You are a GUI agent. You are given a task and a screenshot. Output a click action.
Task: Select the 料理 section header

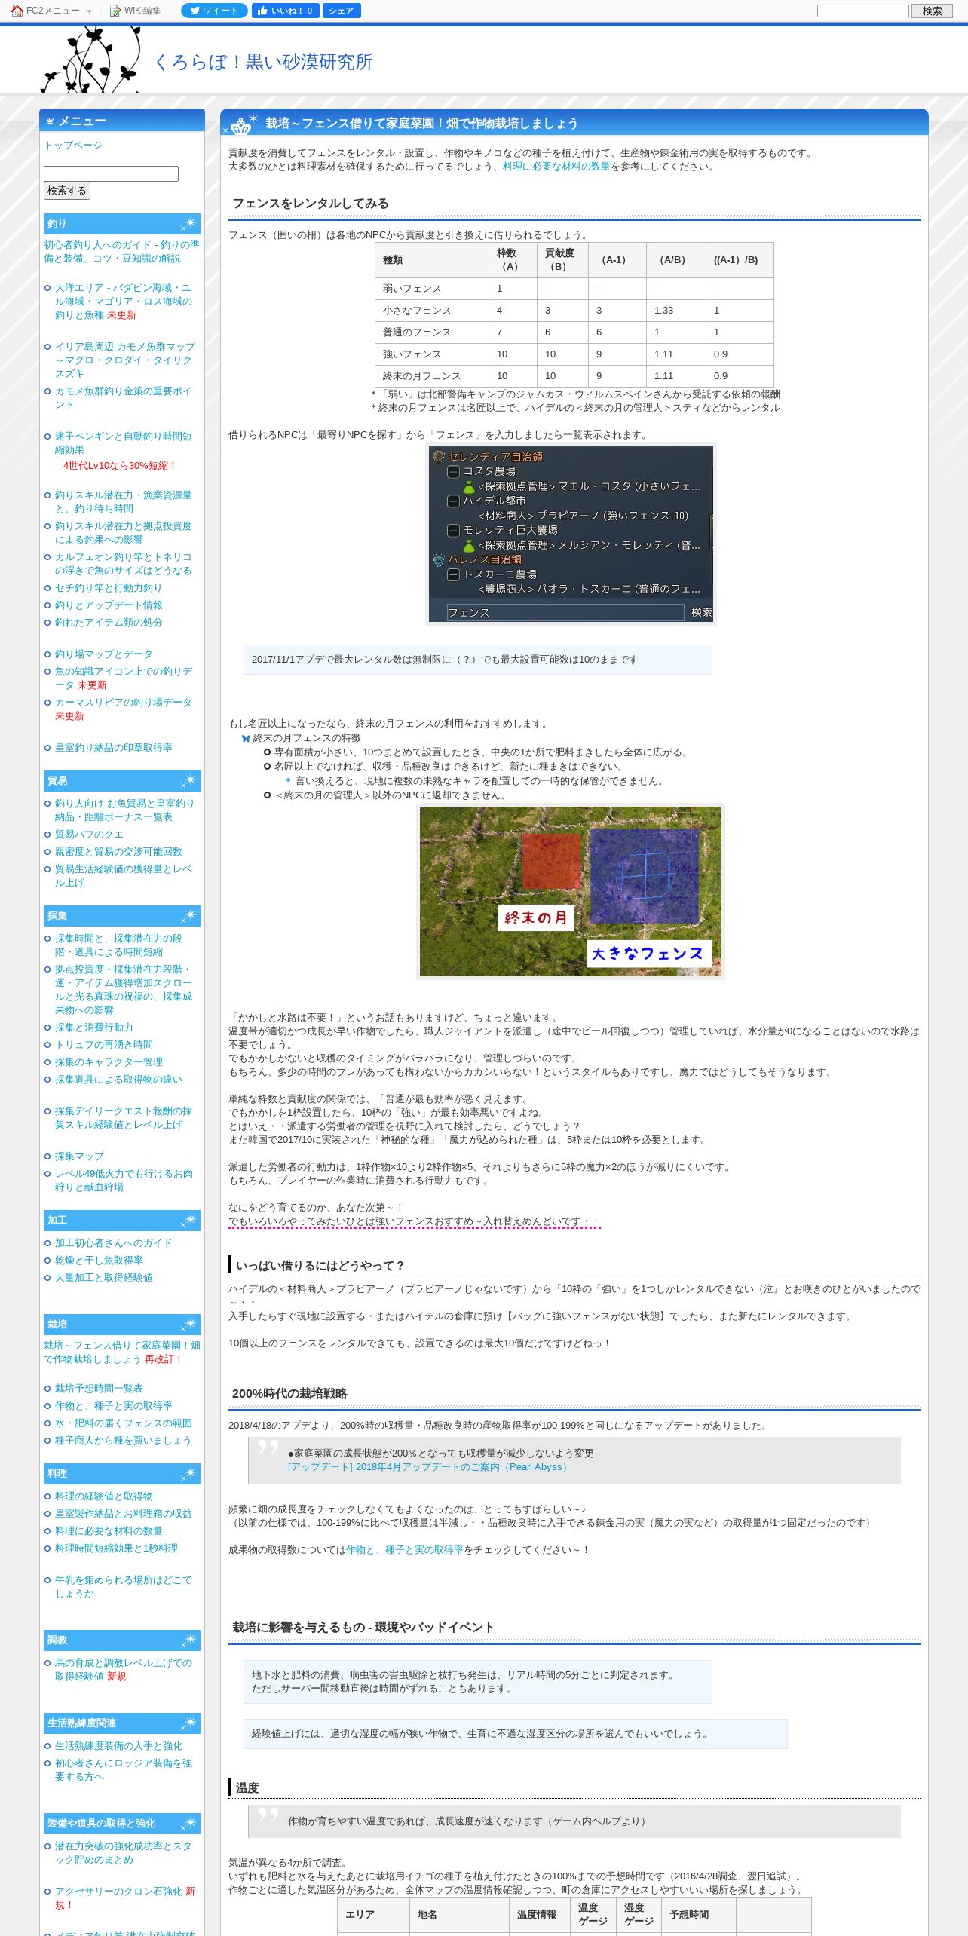(122, 1473)
